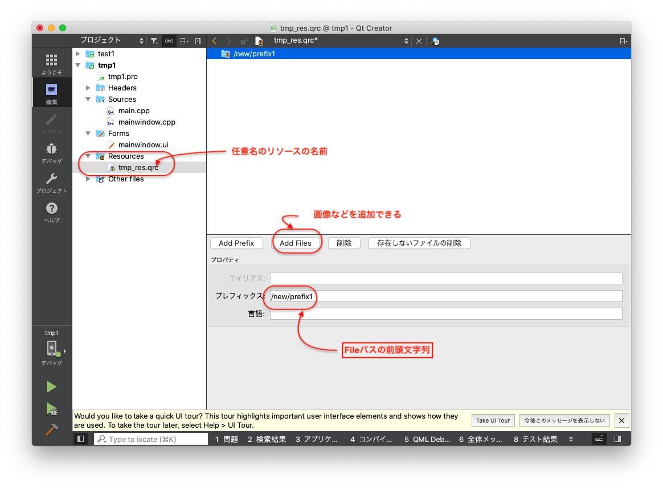The image size is (663, 488).
Task: Collapse the tmp1 project node
Action: (78, 65)
